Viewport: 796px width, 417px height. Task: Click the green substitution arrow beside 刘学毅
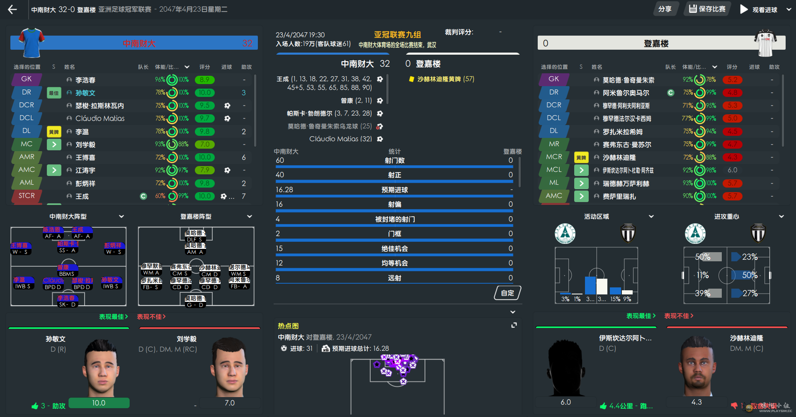(54, 145)
